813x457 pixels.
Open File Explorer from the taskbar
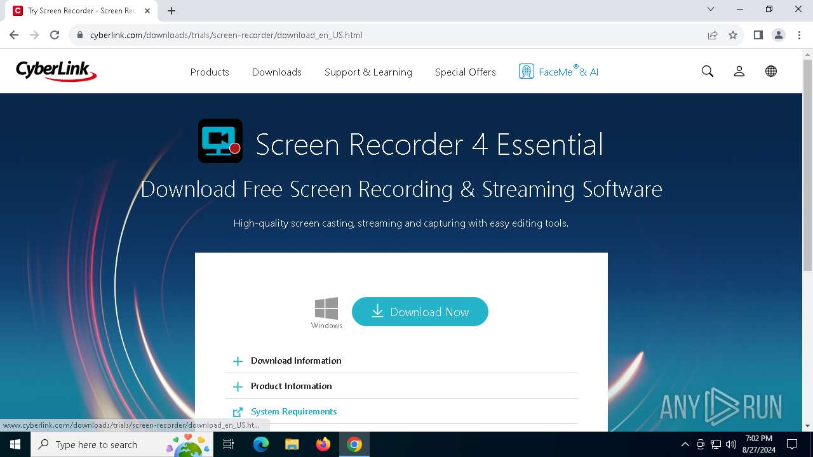click(292, 444)
